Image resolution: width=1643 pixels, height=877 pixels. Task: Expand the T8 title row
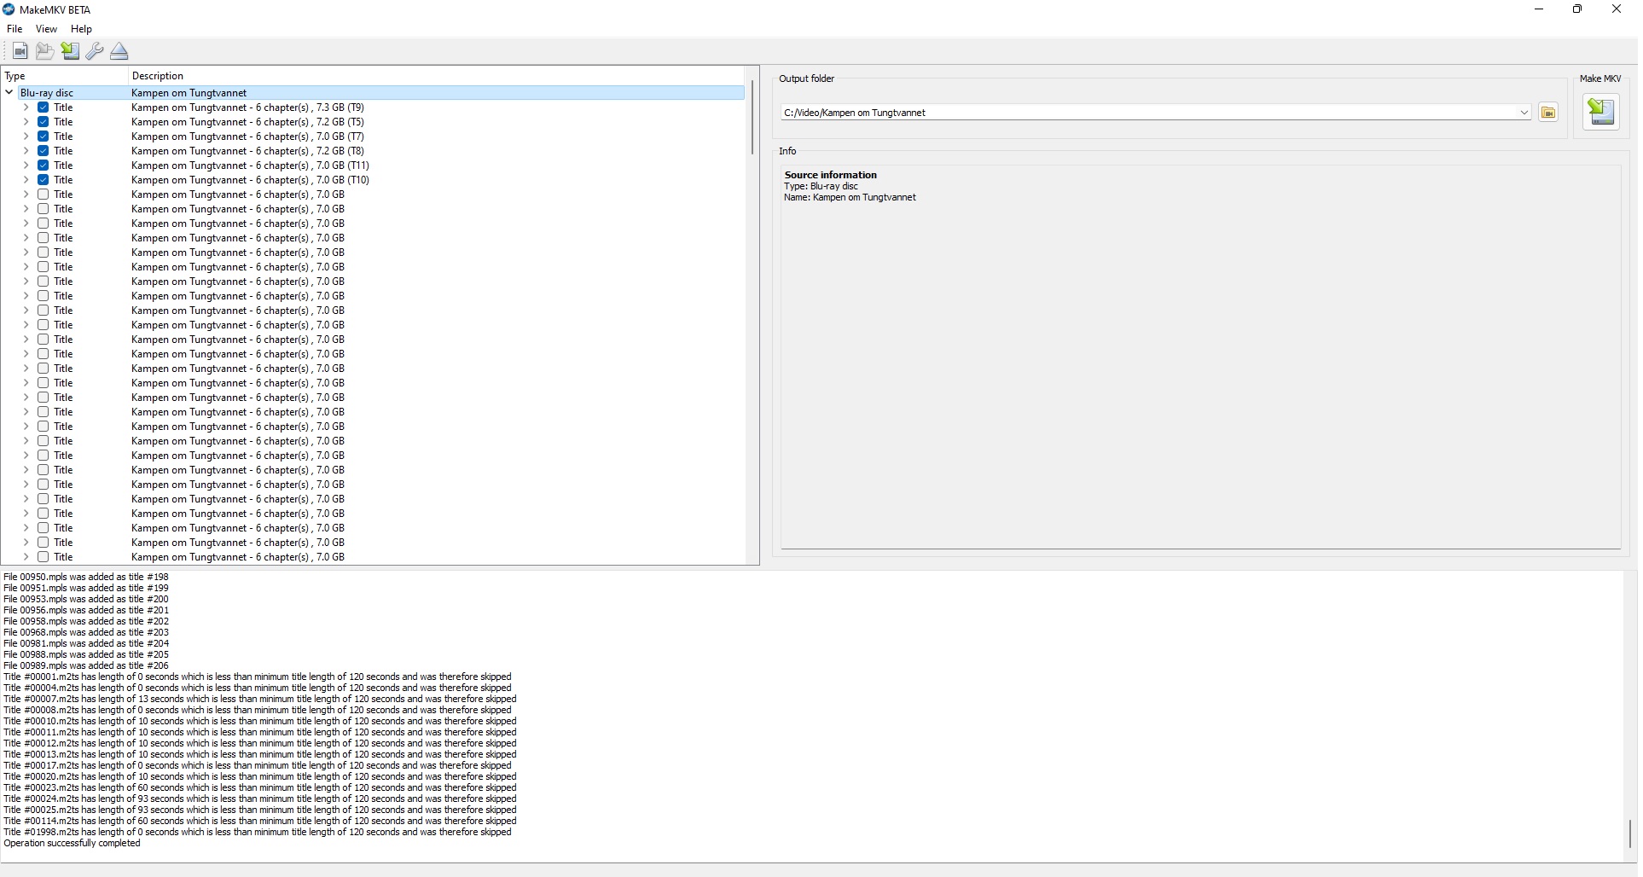[26, 151]
